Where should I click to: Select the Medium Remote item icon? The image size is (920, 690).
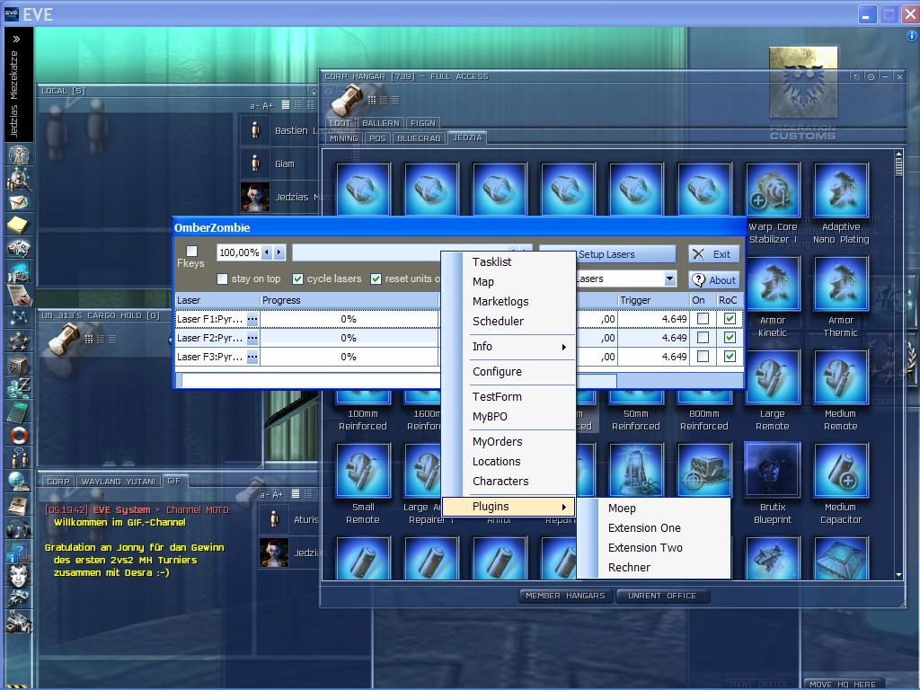pos(841,377)
